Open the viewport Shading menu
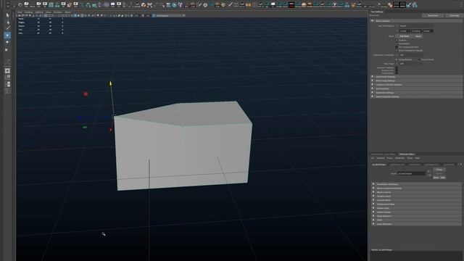 tap(29, 12)
